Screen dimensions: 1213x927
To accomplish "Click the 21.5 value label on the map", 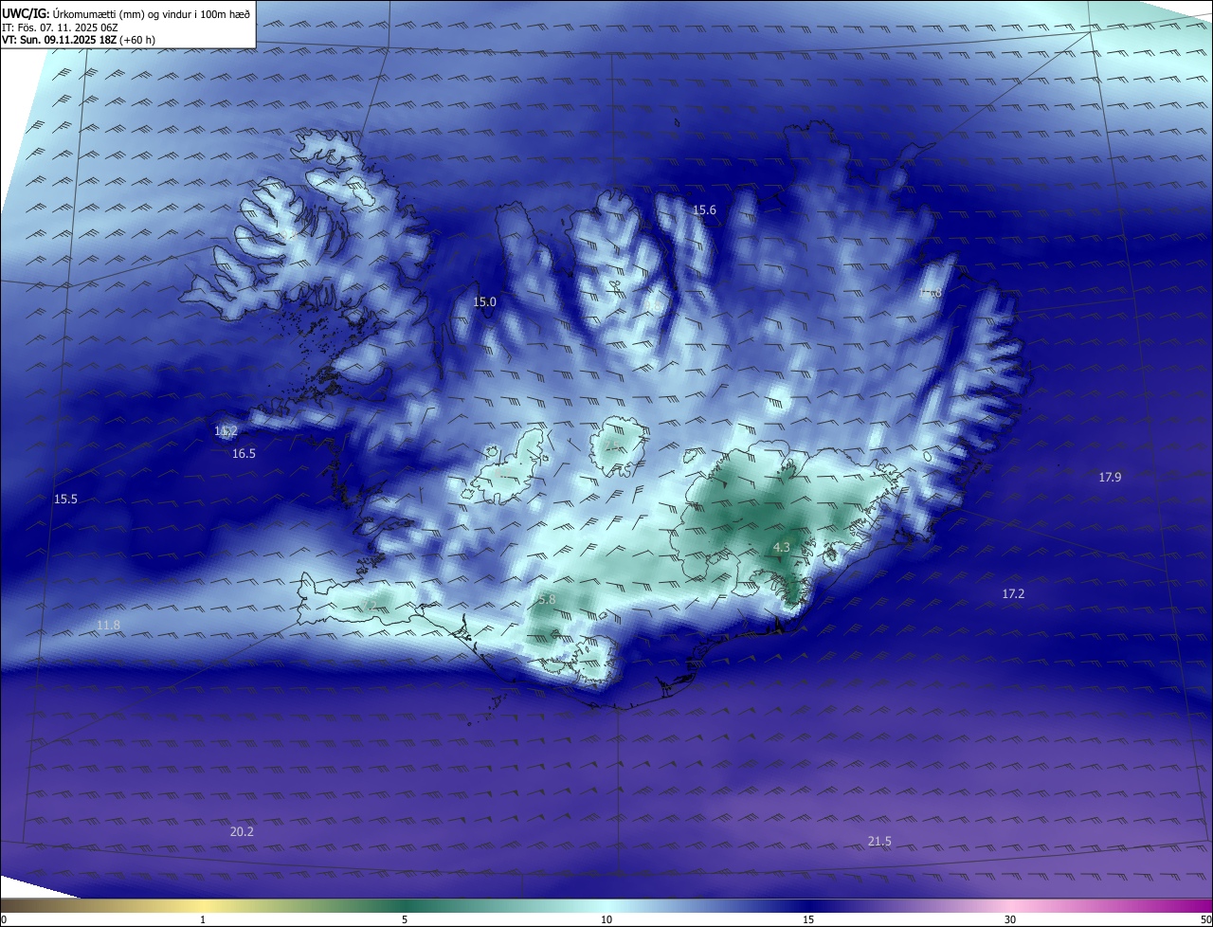I will click(879, 842).
